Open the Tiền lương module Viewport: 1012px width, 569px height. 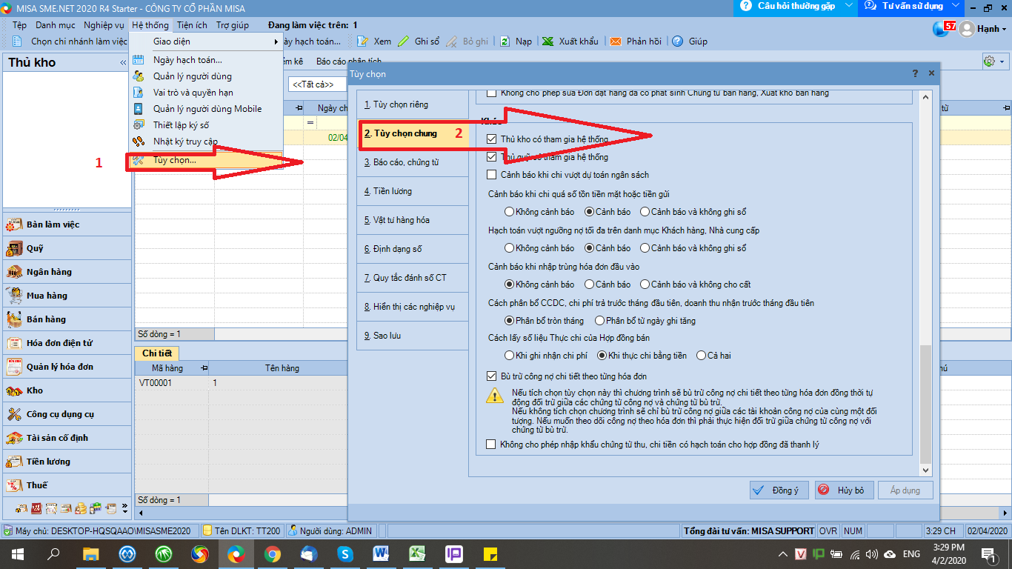click(67, 462)
